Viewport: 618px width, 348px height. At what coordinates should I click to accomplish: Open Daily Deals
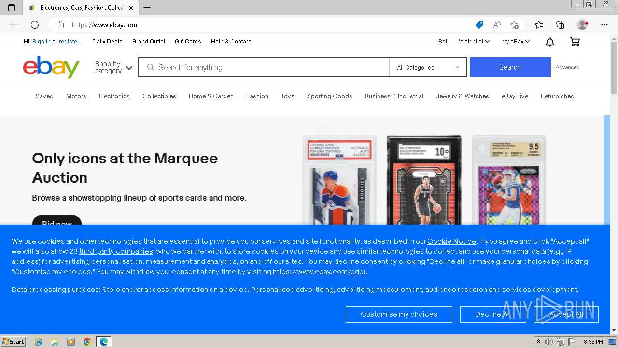107,42
